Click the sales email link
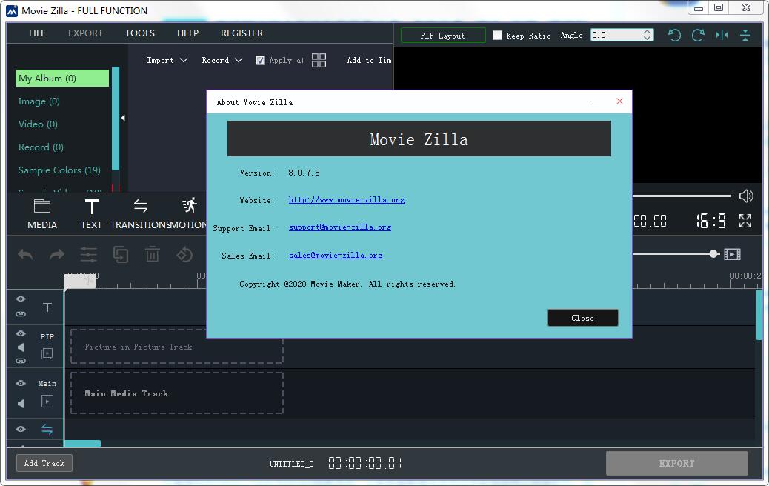769x486 pixels. [336, 255]
